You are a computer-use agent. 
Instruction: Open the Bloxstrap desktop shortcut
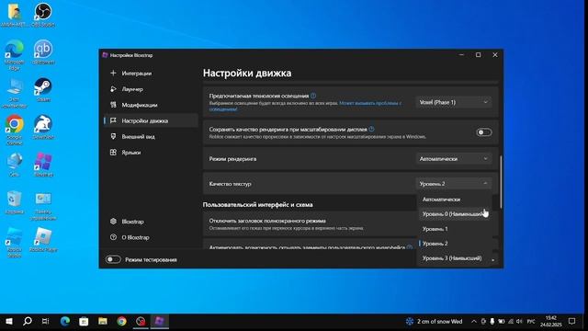pos(43,165)
